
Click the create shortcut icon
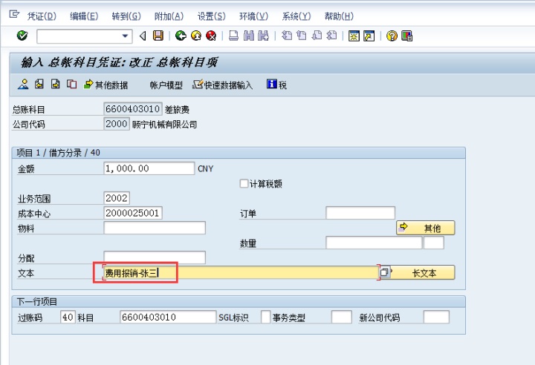pos(369,36)
